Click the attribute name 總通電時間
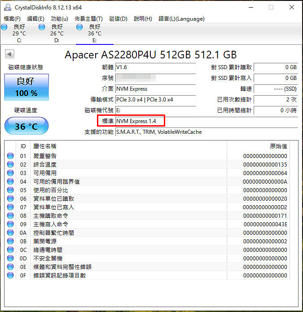Screen dimensions: 303x312 pos(48,250)
